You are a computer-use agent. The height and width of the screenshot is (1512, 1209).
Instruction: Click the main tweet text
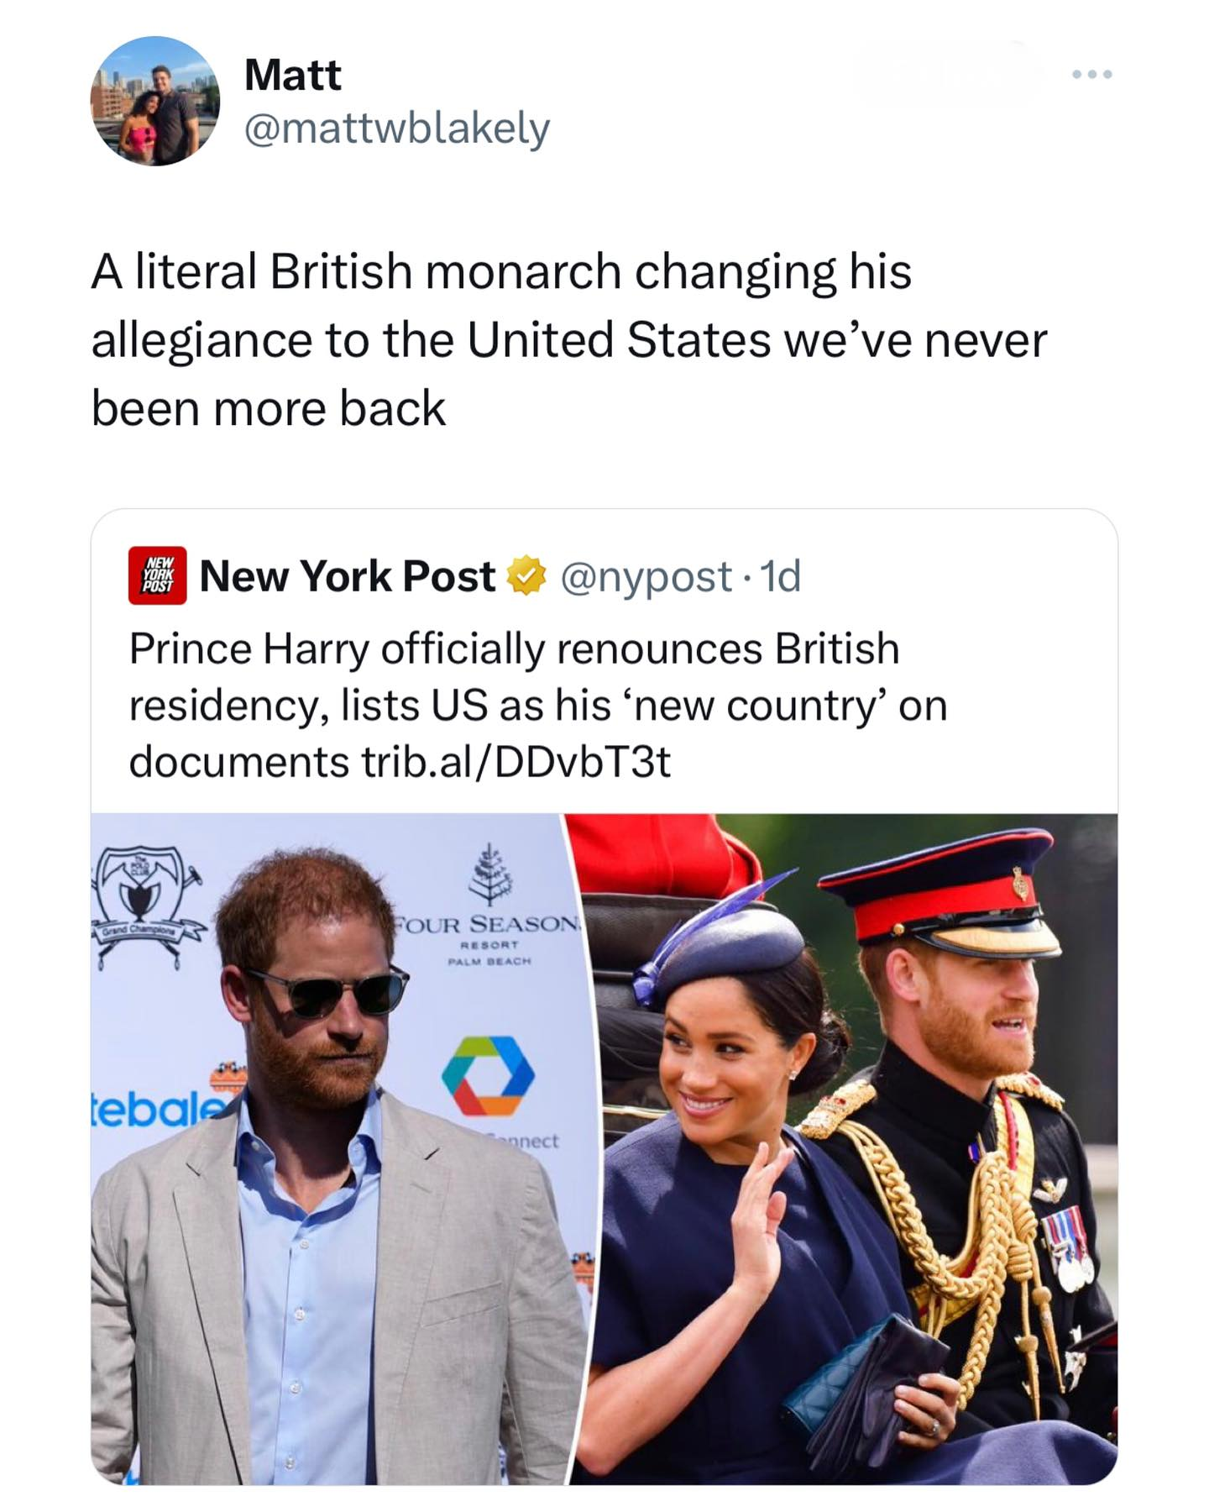coord(568,339)
